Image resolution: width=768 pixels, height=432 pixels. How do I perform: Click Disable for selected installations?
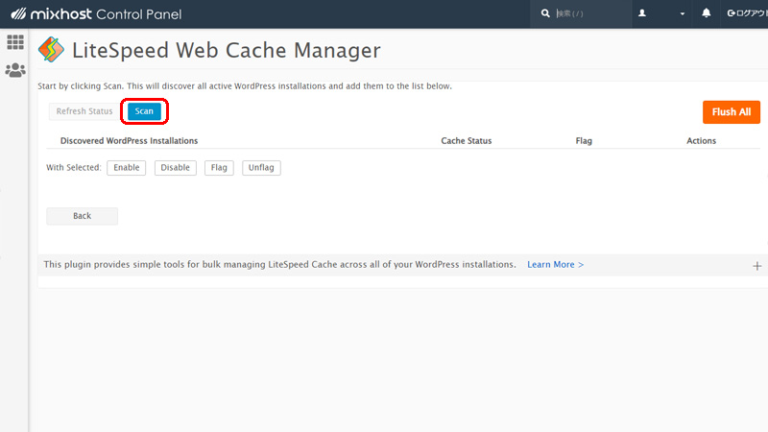(176, 167)
